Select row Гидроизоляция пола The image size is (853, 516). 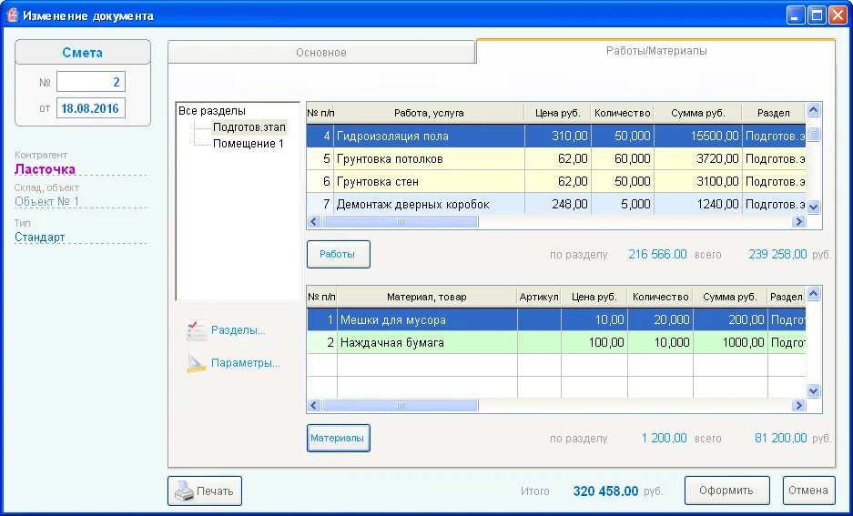[x=556, y=136]
